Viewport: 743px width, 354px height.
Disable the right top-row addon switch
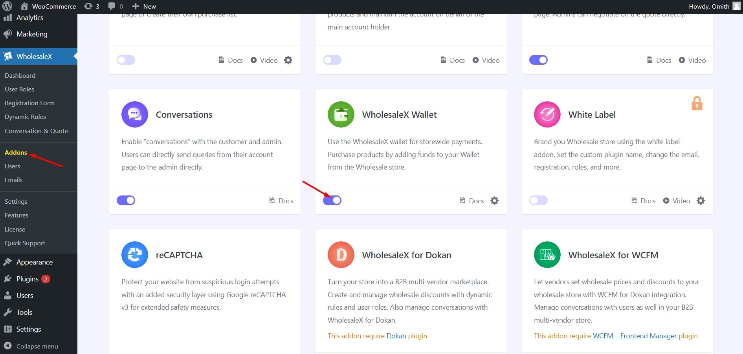pos(538,60)
